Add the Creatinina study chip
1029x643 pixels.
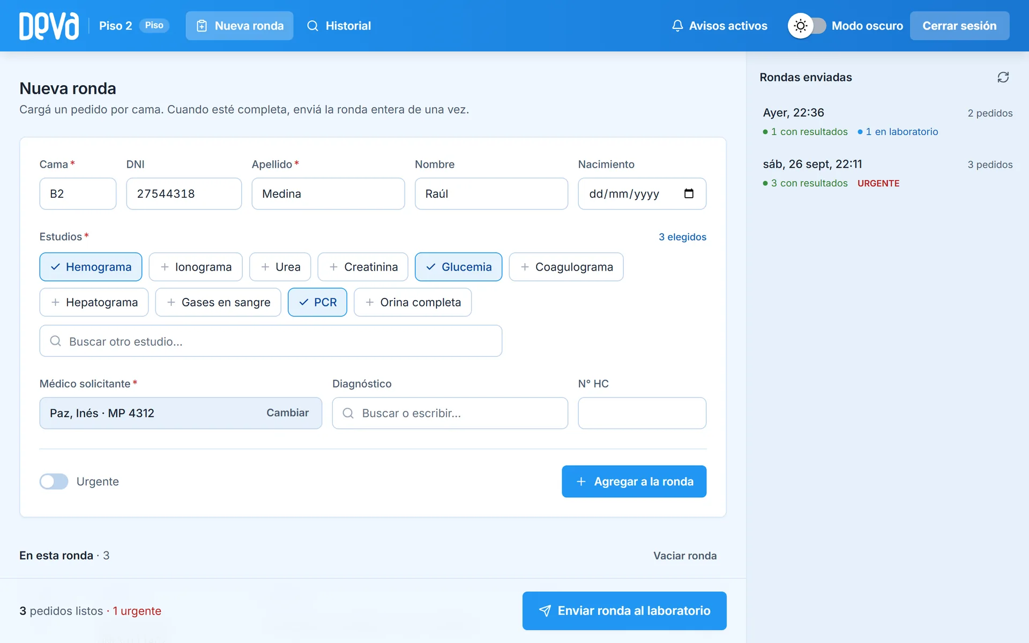pos(363,267)
